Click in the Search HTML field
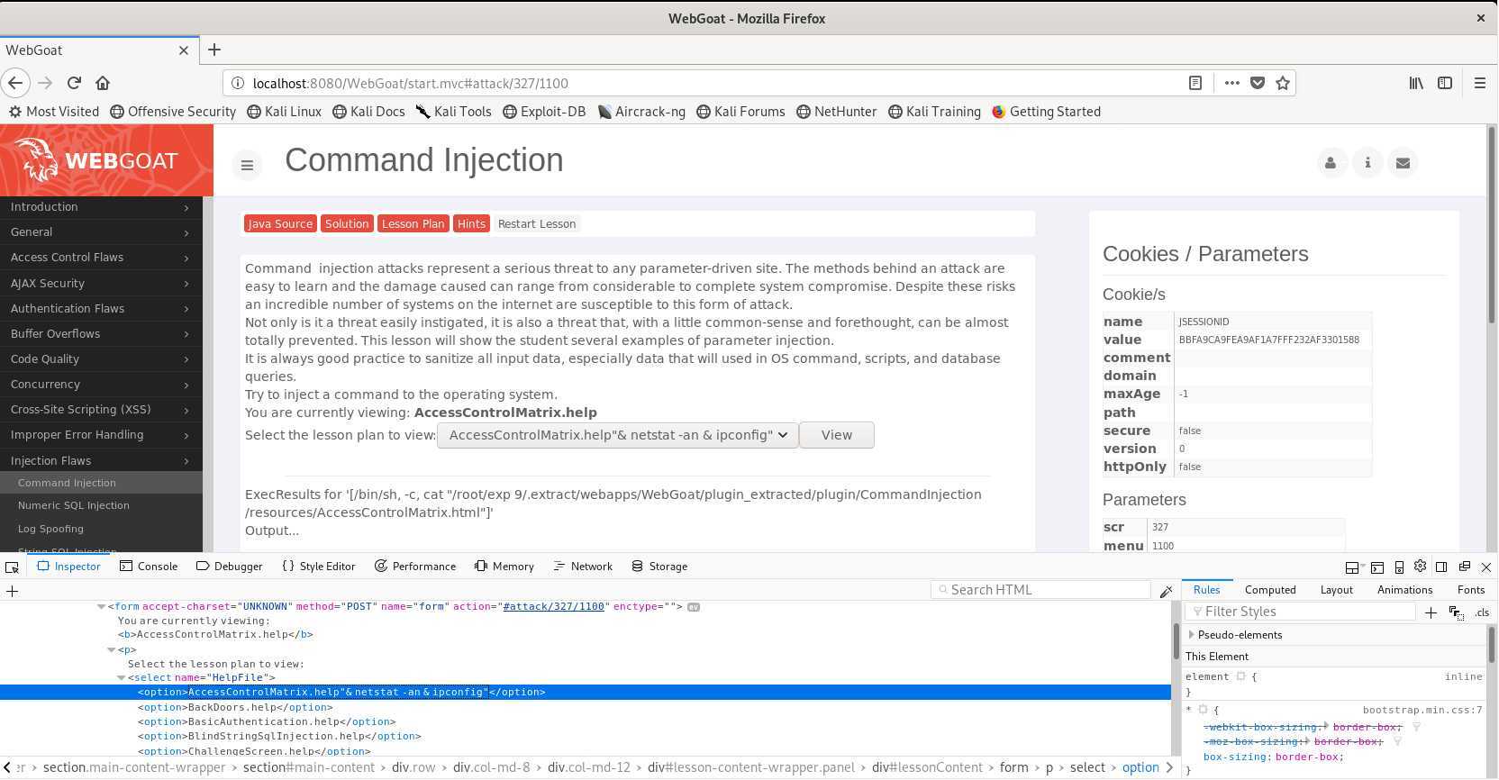The width and height of the screenshot is (1499, 780). 1040,590
